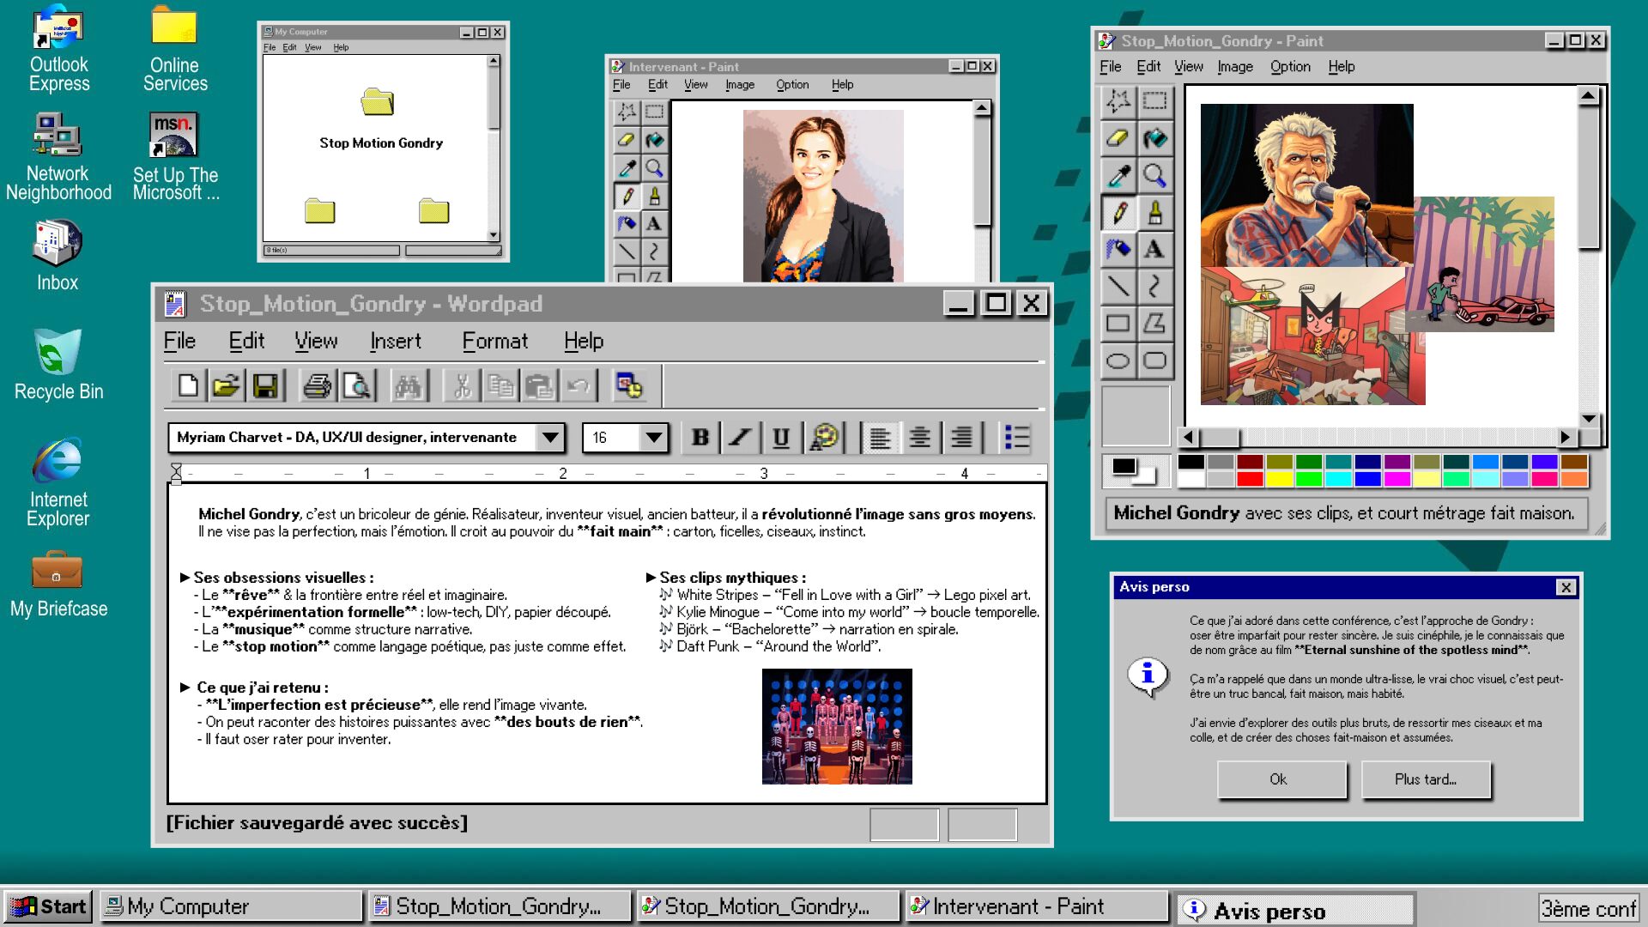The height and width of the screenshot is (927, 1648).
Task: Select the Line tool in Stop_Motion_Gondry Paint
Action: click(x=1118, y=286)
